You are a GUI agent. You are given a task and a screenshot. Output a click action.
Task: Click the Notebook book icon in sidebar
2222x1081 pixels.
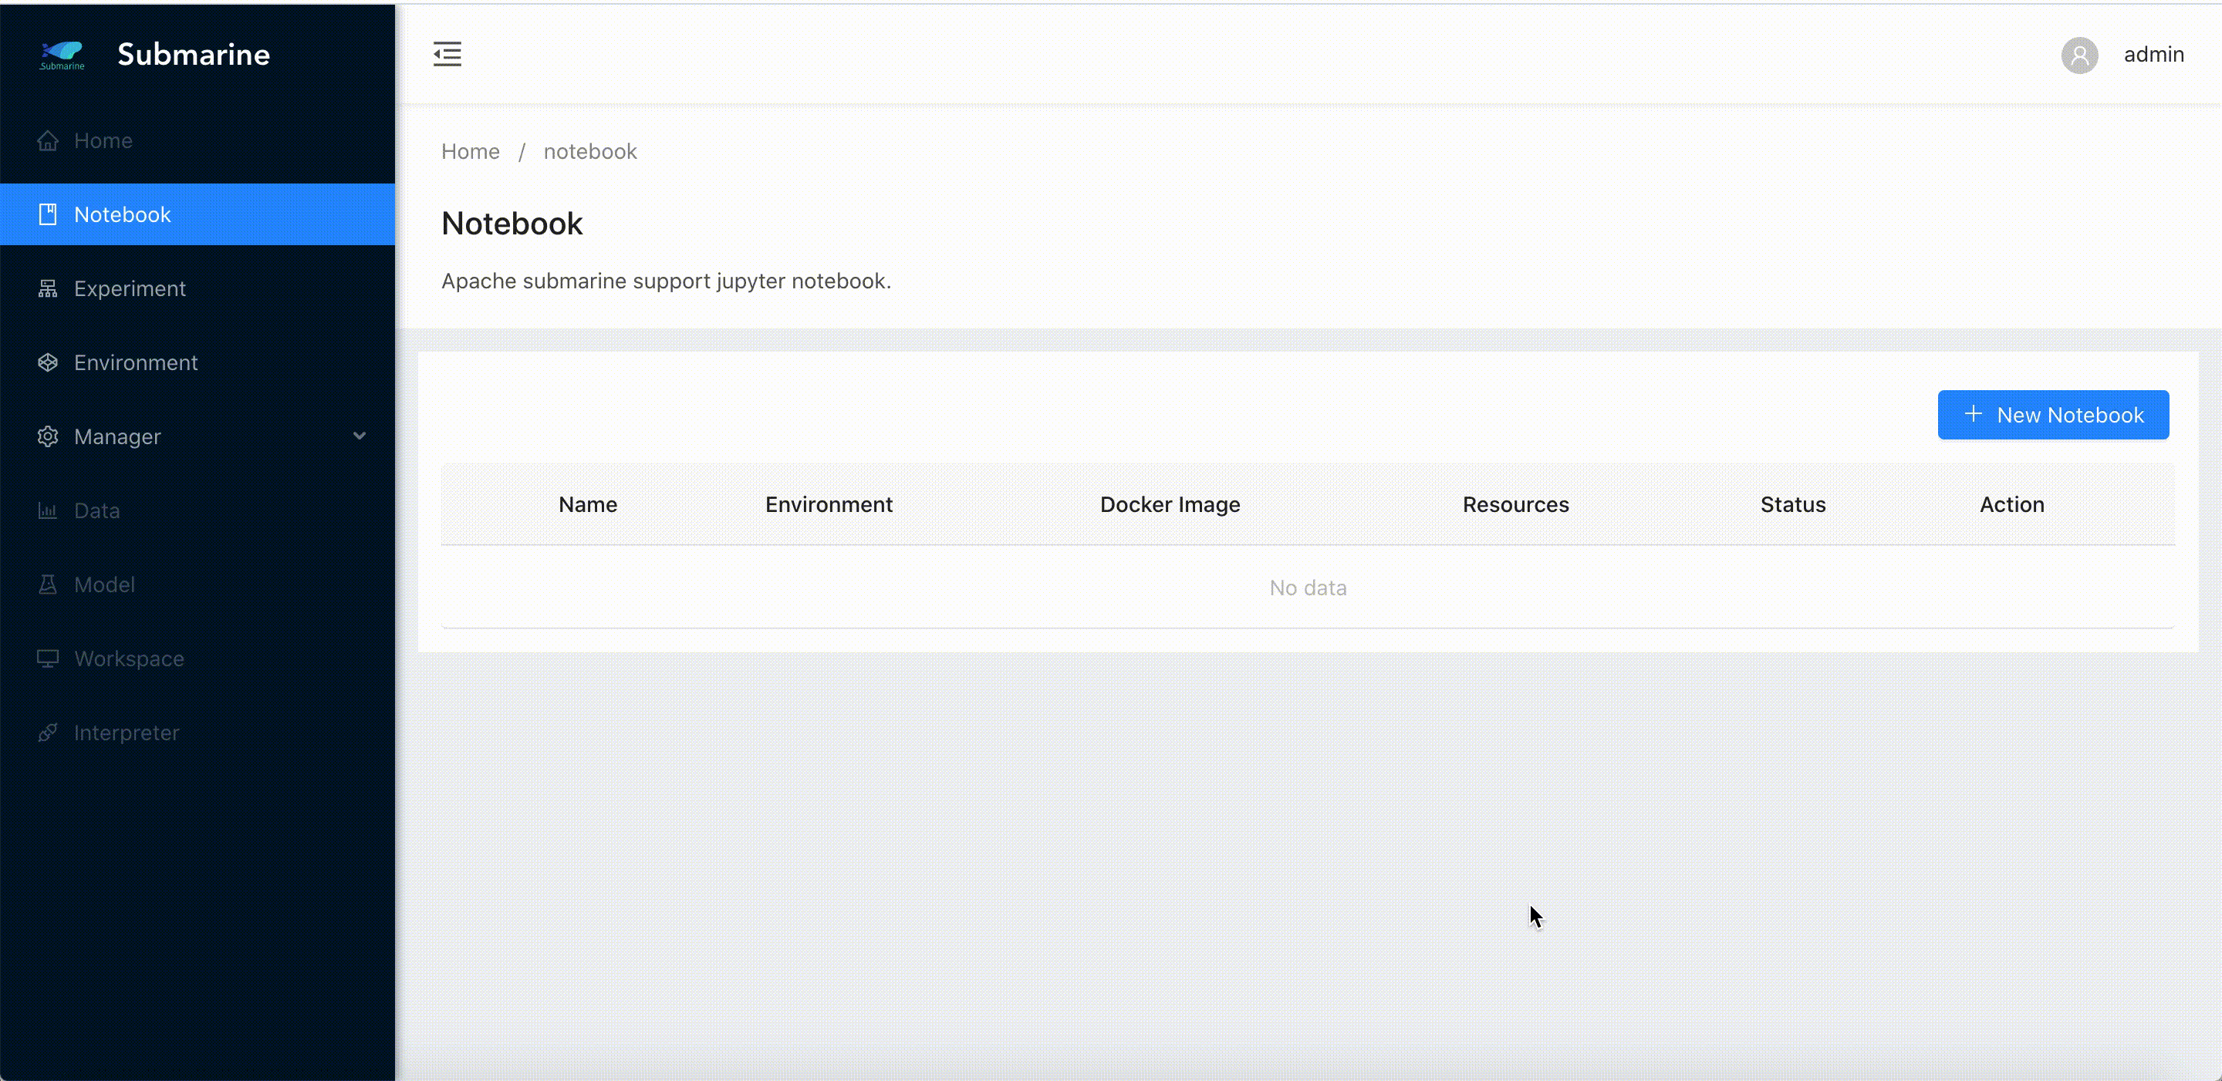(x=49, y=214)
